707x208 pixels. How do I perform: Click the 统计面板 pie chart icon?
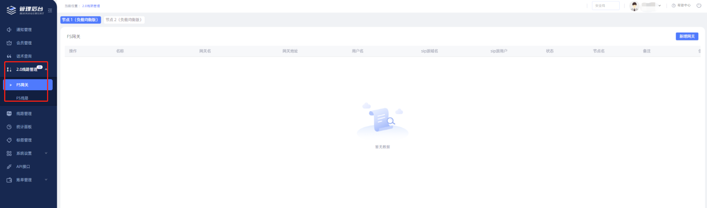point(9,127)
